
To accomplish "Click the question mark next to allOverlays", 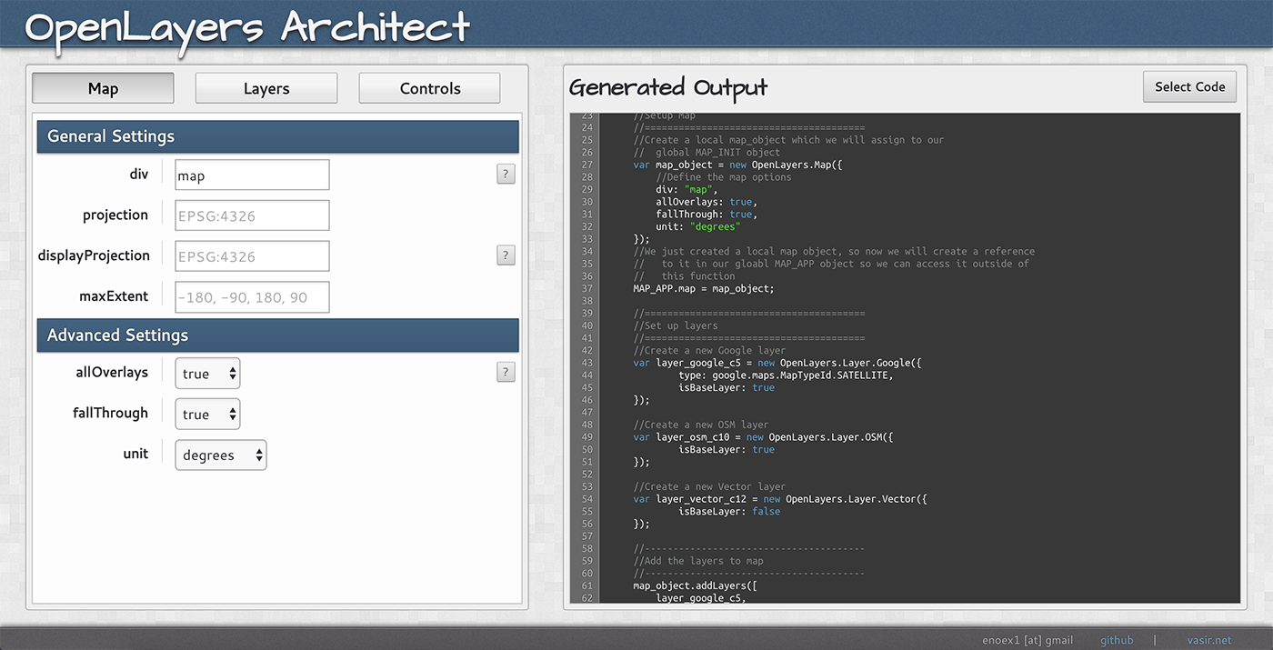I will click(506, 372).
